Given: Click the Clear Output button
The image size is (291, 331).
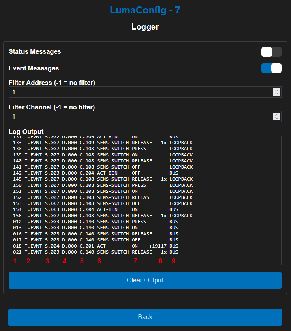Looking at the screenshot, I should 145,280.
